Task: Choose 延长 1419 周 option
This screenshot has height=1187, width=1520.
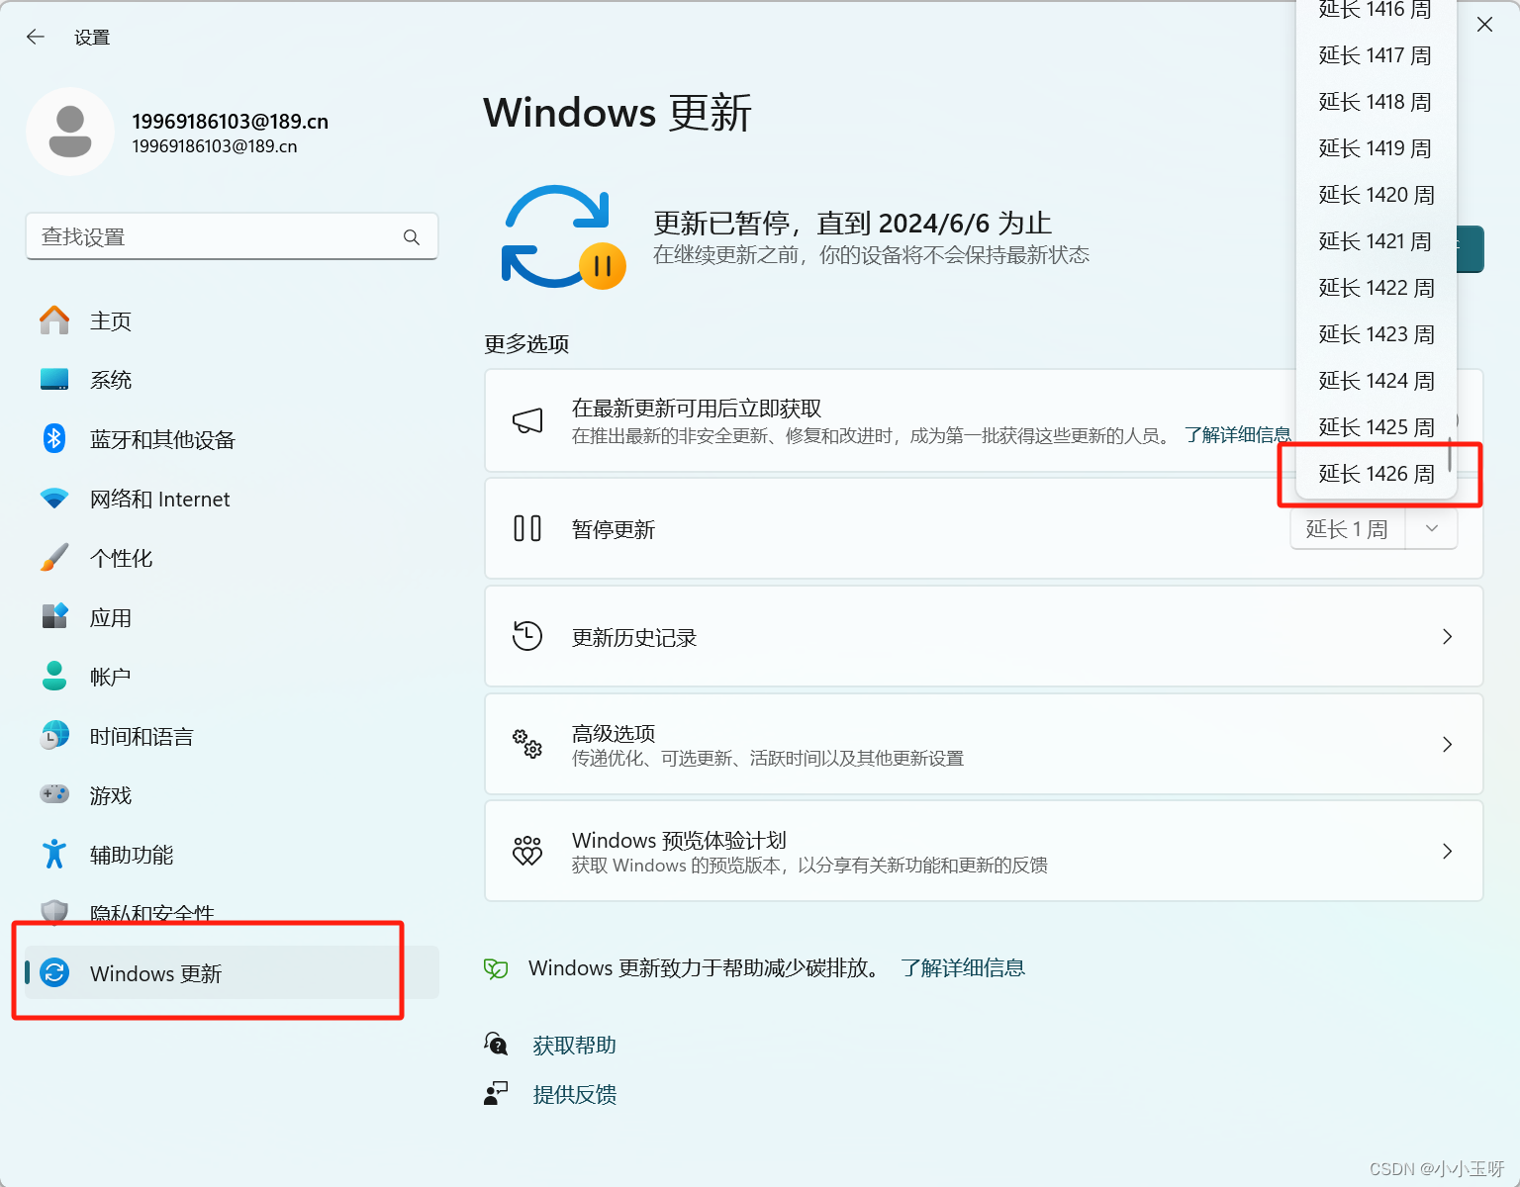Action: point(1376,148)
